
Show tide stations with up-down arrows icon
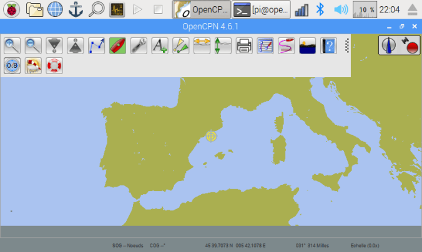pyautogui.click(x=223, y=45)
